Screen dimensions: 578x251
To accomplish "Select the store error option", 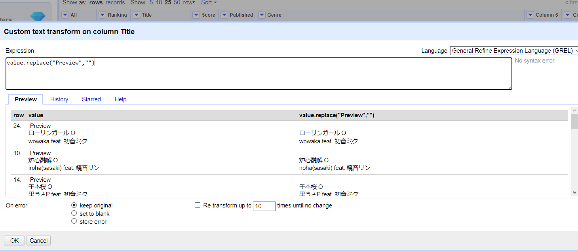I will click(74, 221).
